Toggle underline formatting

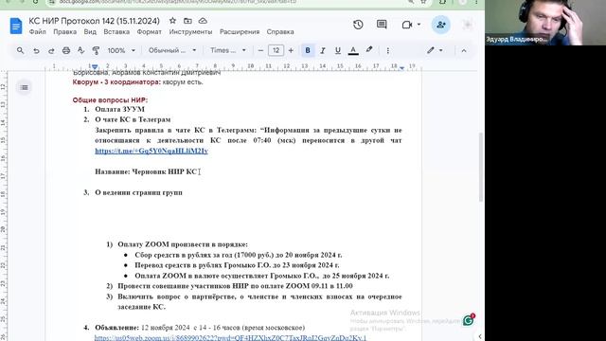[338, 50]
